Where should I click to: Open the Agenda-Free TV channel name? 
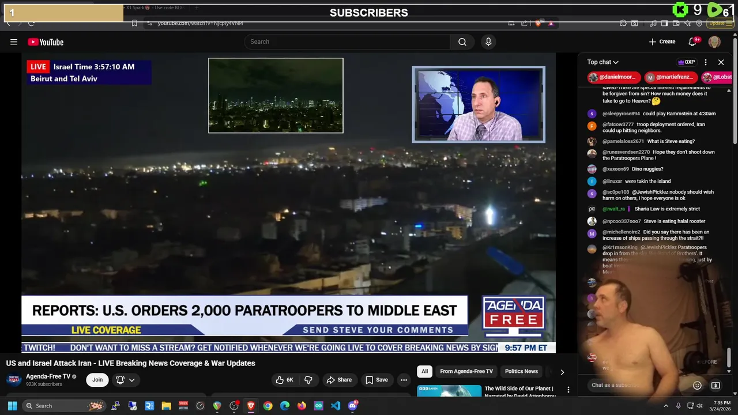tap(48, 376)
